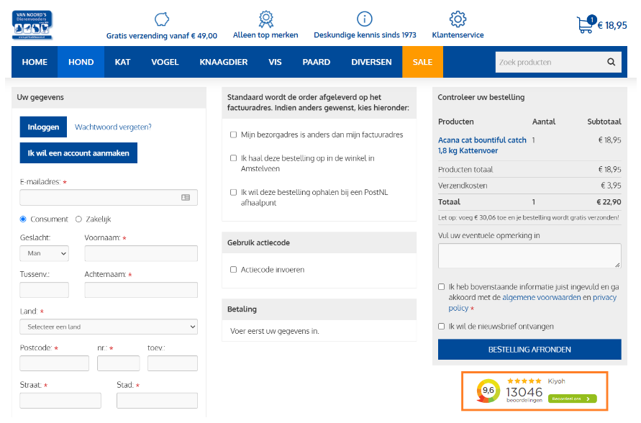Screen dimensions: 641x423
Task: Go to the SALE menu tab
Action: coord(422,63)
